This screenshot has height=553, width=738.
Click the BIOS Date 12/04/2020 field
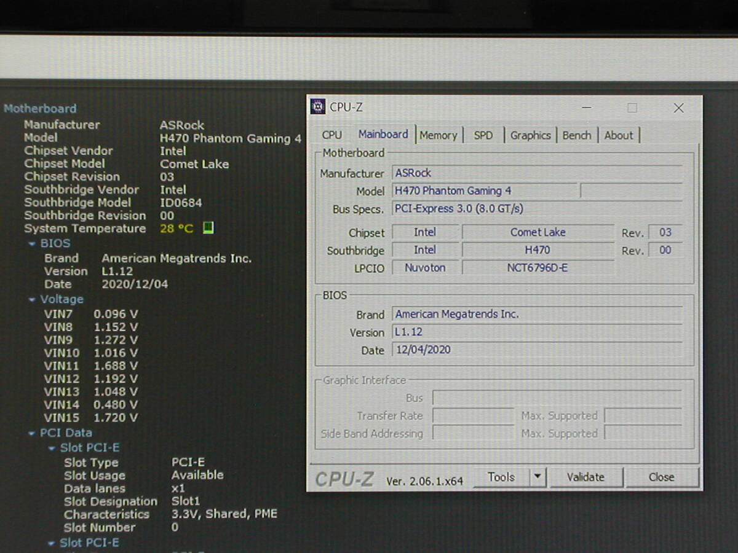(x=537, y=350)
